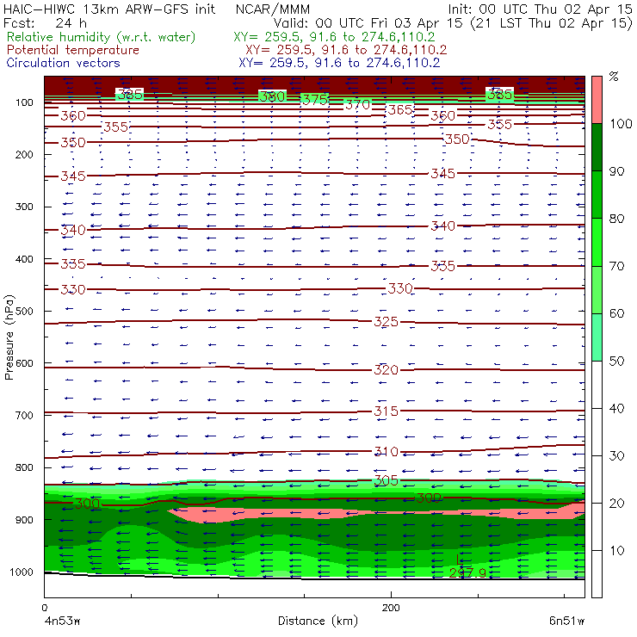Click the '310' contour label
Image resolution: width=637 pixels, height=637 pixels.
click(x=386, y=451)
